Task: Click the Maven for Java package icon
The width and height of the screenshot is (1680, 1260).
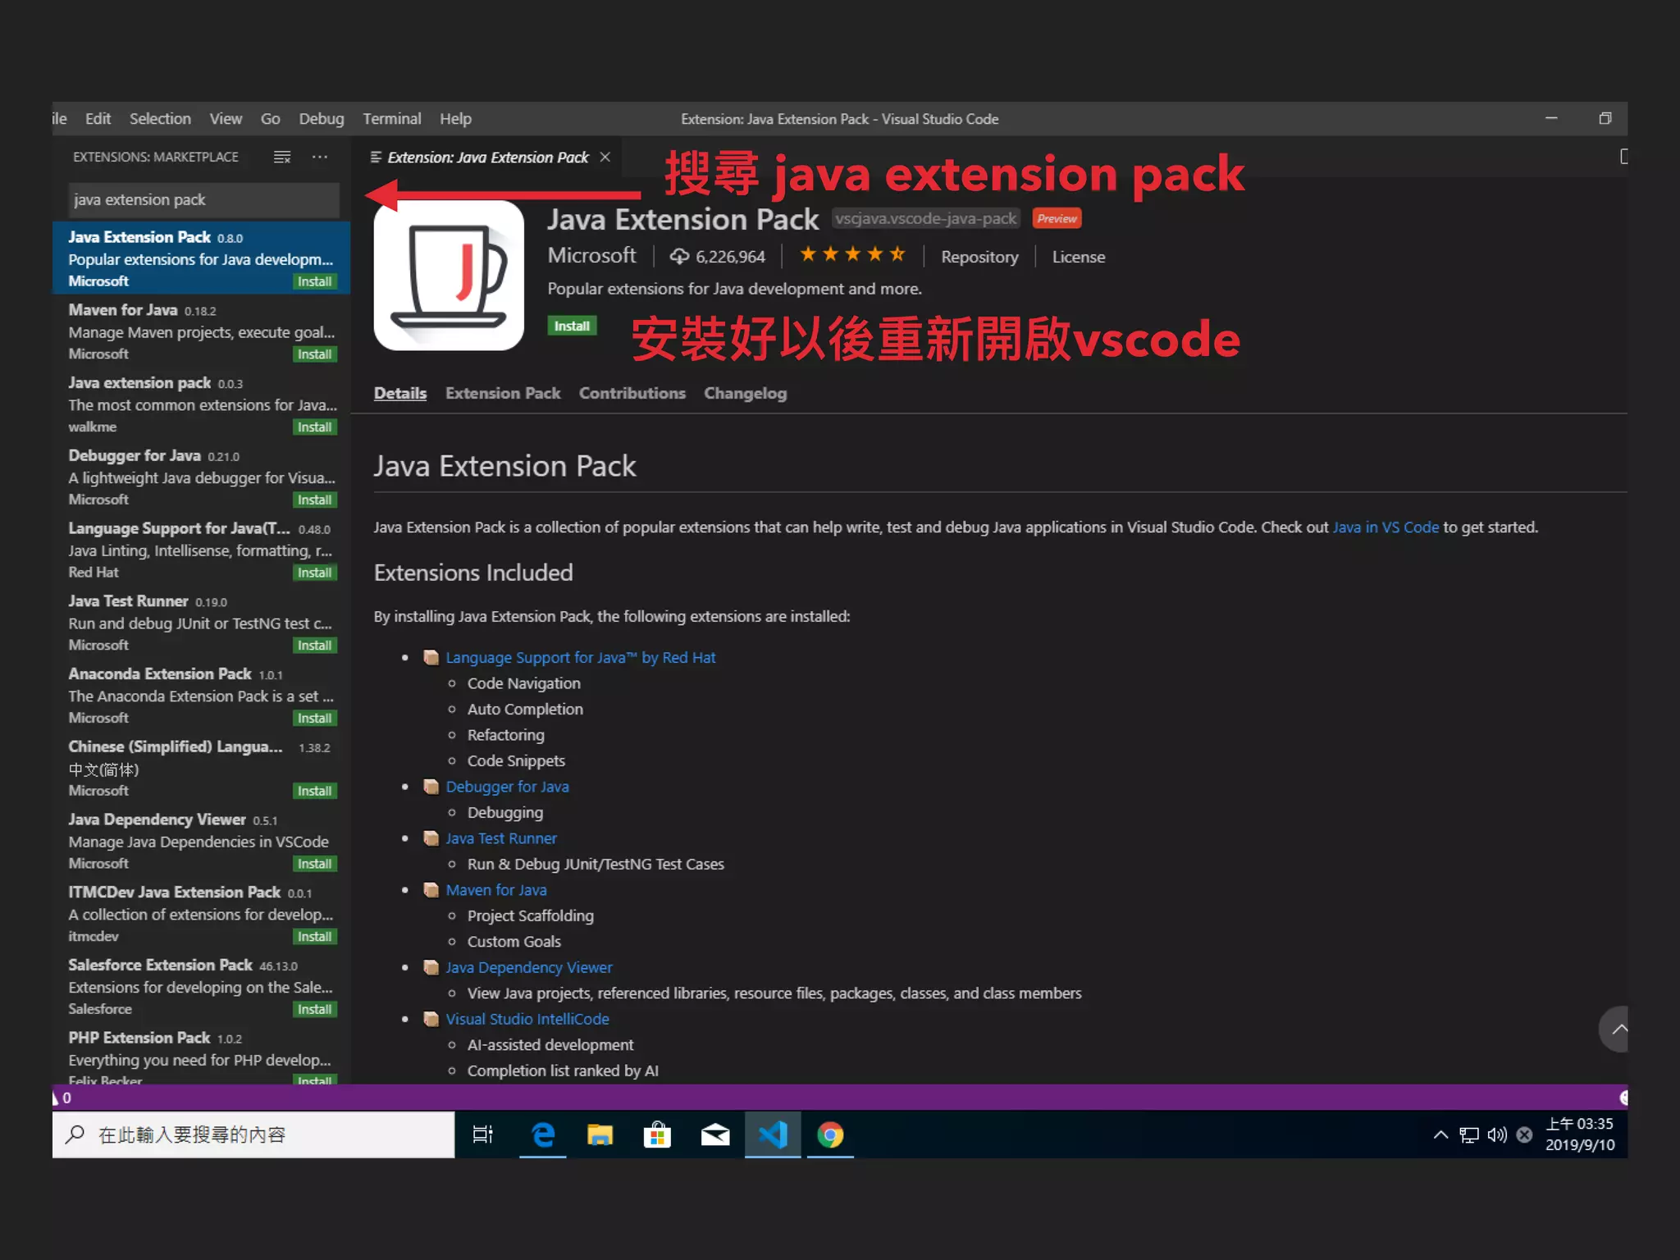Action: click(x=431, y=889)
